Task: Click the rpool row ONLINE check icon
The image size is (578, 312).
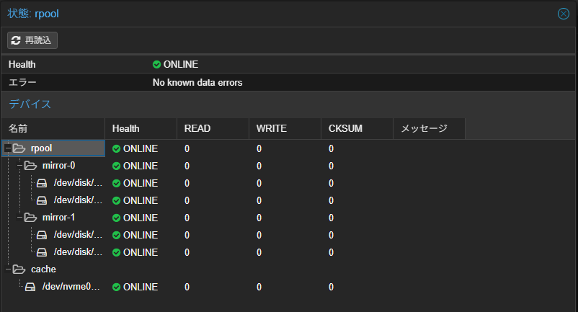Action: pyautogui.click(x=117, y=149)
